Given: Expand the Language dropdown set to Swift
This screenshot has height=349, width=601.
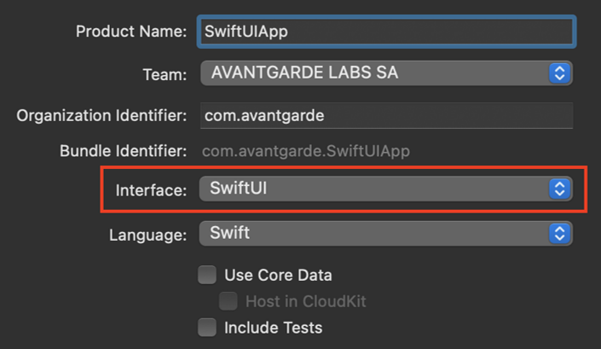Looking at the screenshot, I should [x=385, y=234].
